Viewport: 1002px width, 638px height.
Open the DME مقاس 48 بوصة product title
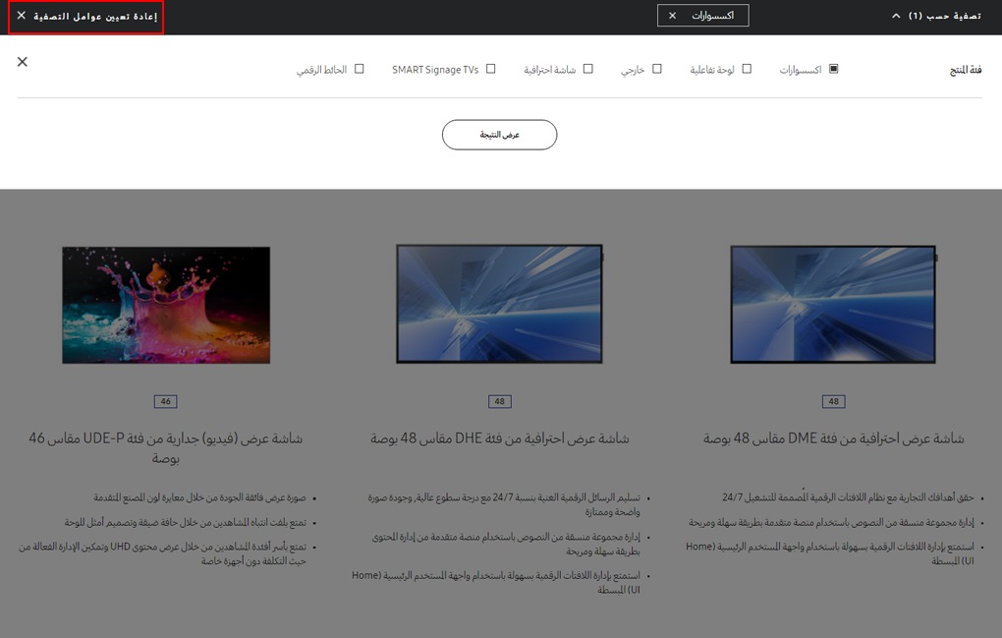(x=833, y=438)
